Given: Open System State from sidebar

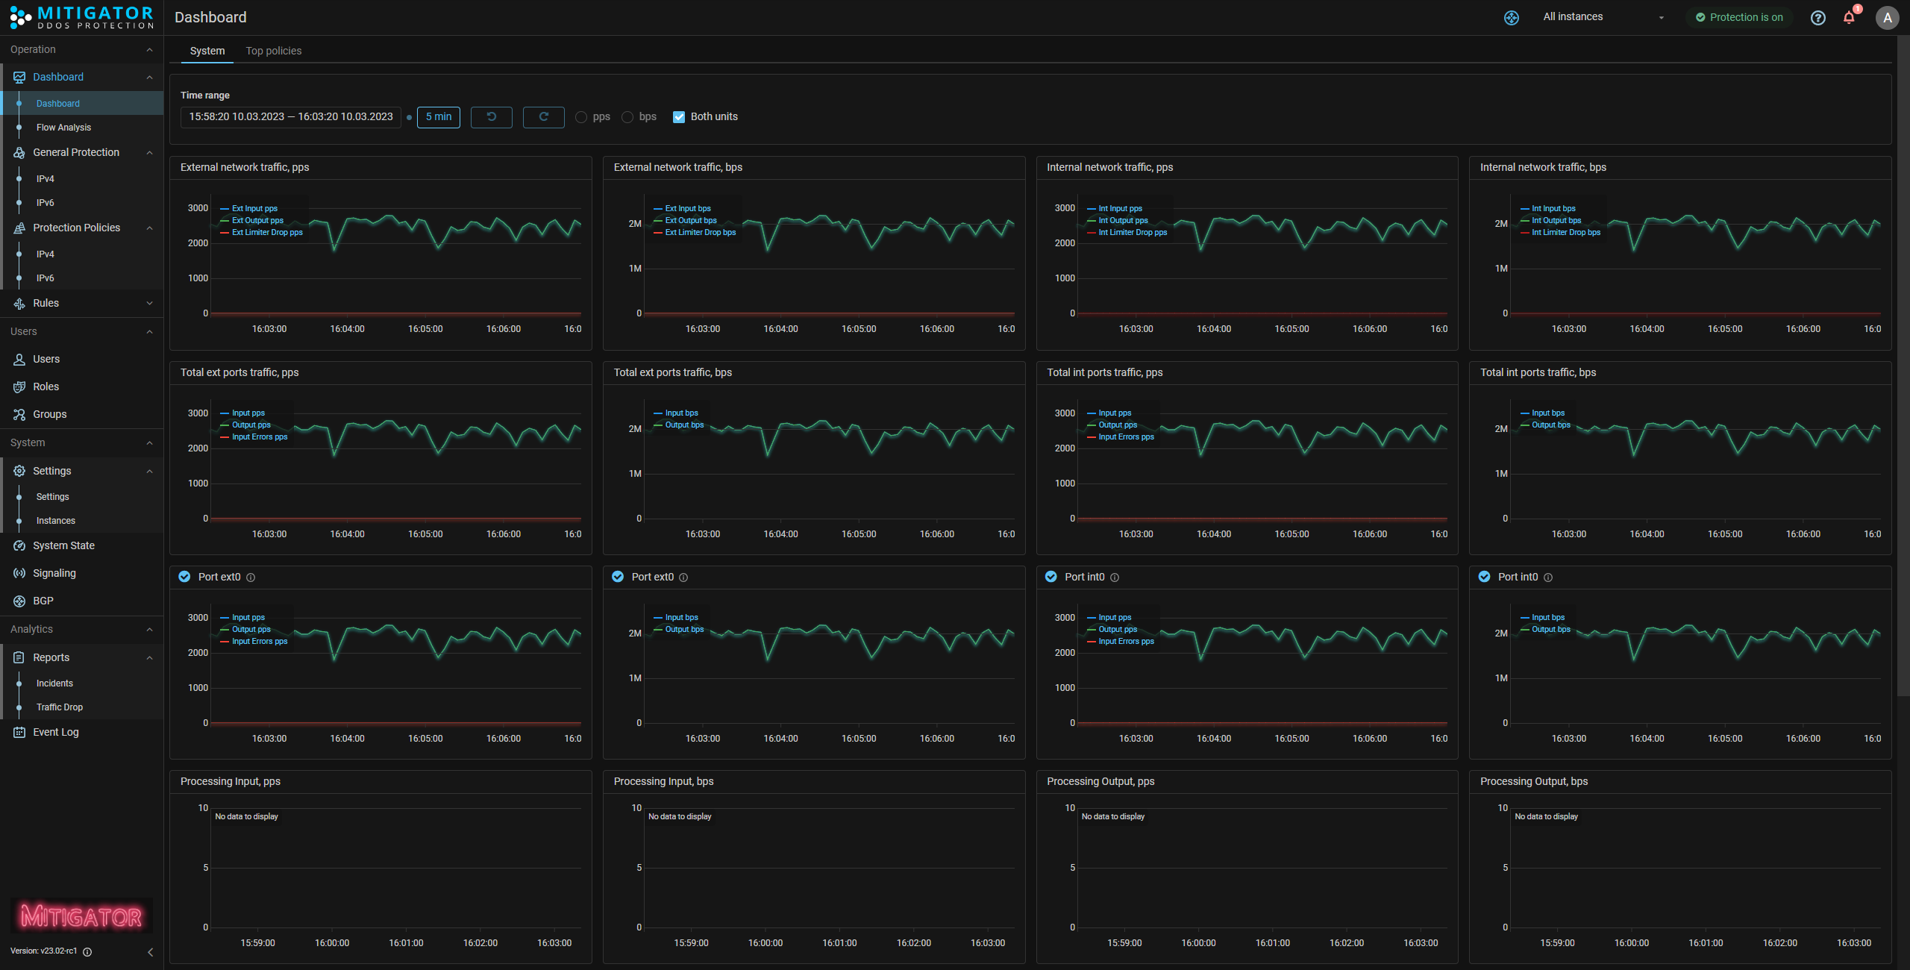Looking at the screenshot, I should pos(63,545).
